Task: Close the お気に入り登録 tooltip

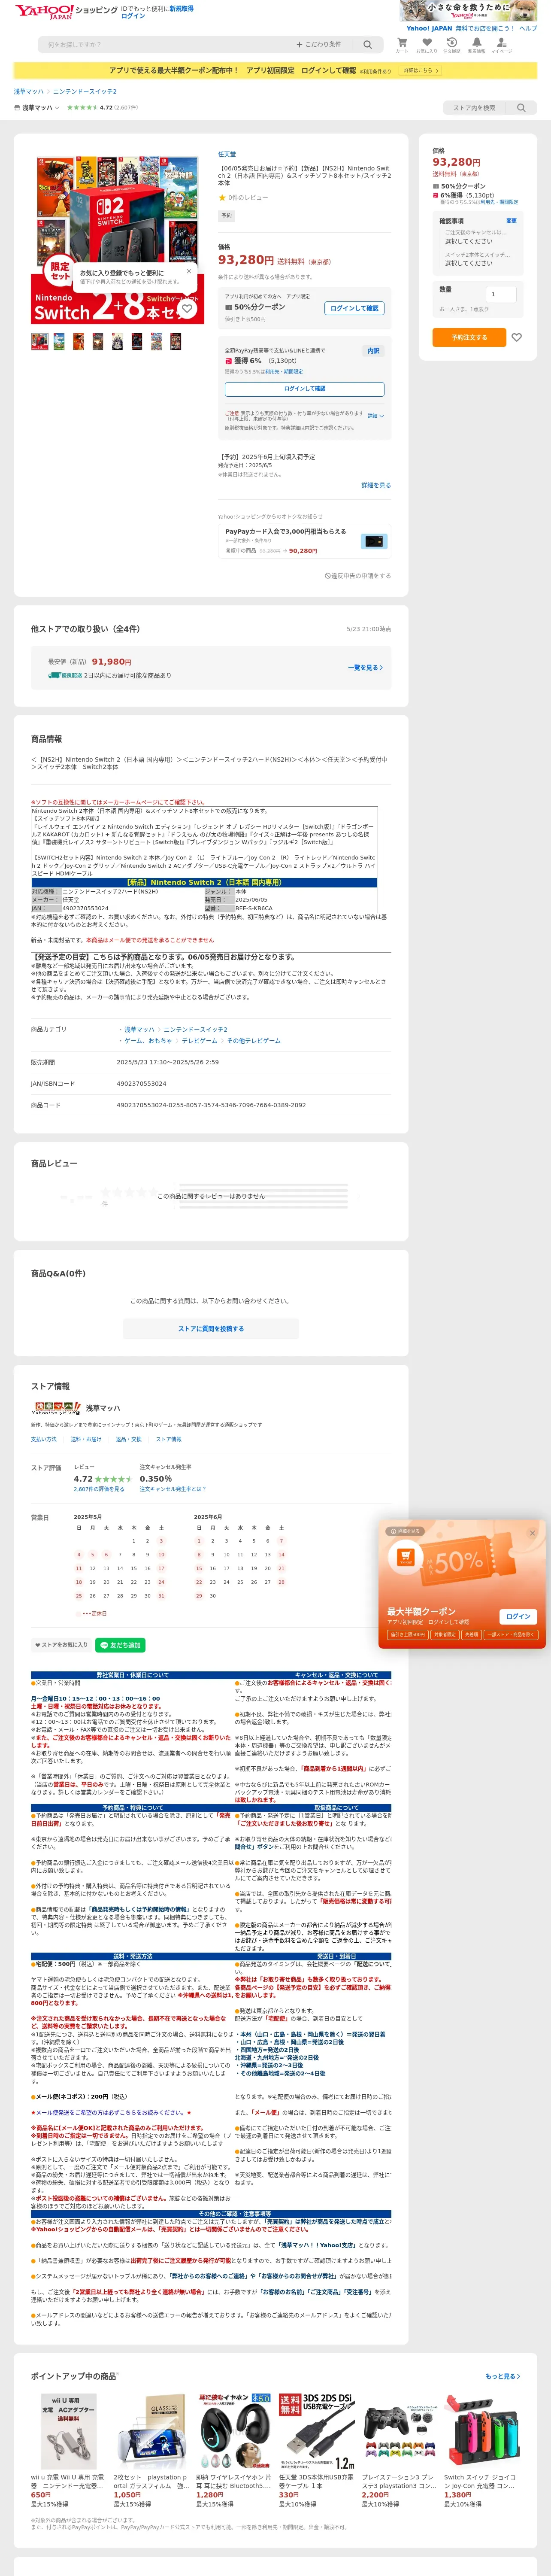Action: click(x=188, y=271)
